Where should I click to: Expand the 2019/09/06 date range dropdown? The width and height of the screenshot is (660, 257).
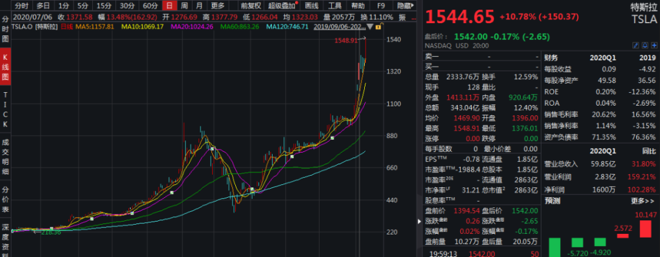[370, 26]
